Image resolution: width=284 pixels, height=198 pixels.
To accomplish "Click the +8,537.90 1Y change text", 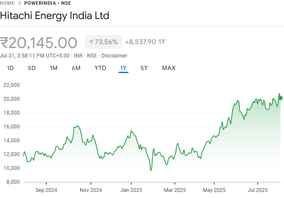I will pos(145,42).
